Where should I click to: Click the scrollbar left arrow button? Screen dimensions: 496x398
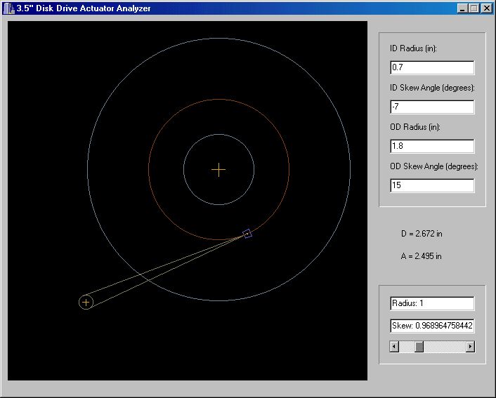(x=394, y=347)
